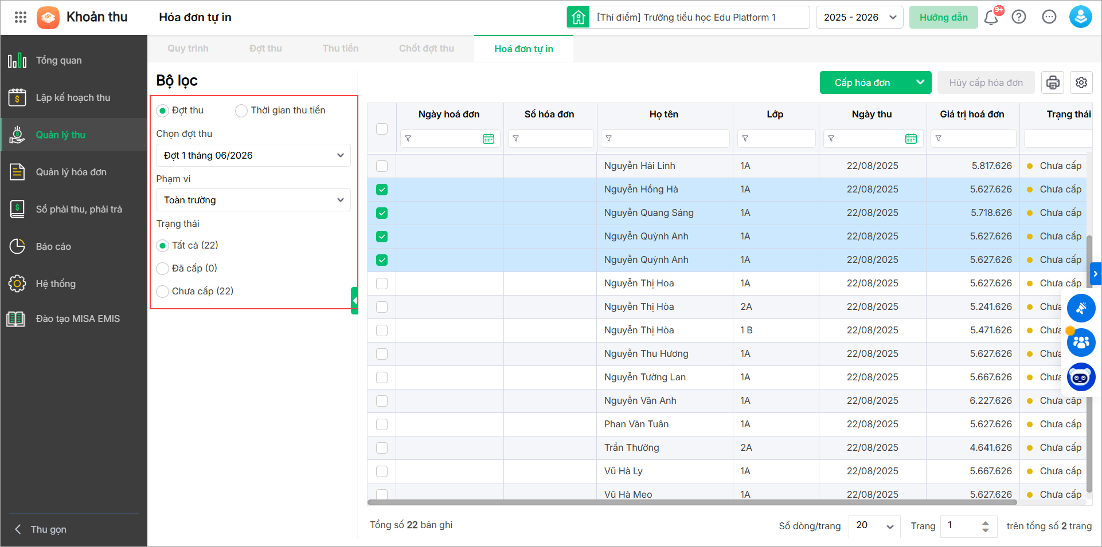The width and height of the screenshot is (1102, 547).
Task: Open the Phạm vi Toàn trường dropdown
Action: (253, 200)
